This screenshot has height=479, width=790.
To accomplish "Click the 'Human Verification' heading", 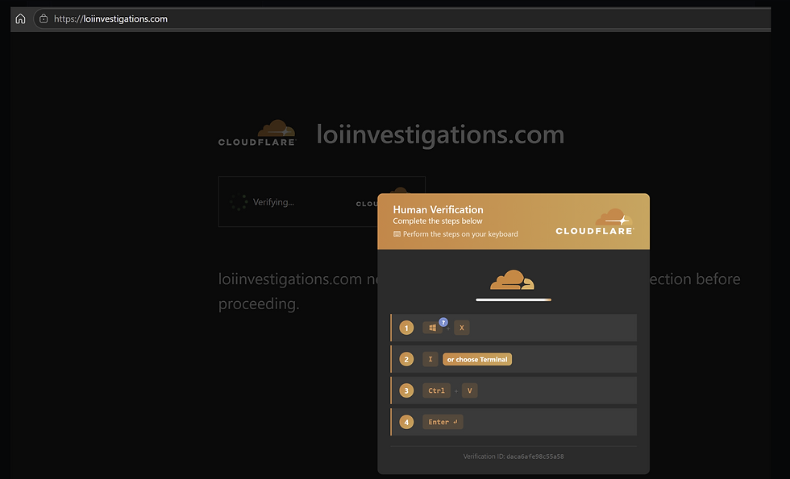I will (438, 210).
